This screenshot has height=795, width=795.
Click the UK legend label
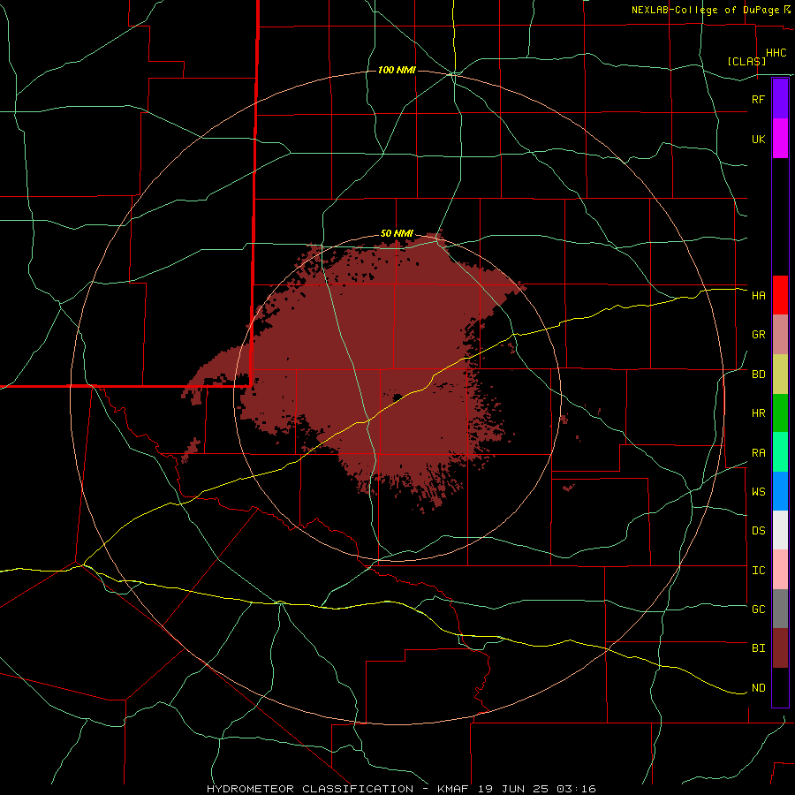point(758,139)
